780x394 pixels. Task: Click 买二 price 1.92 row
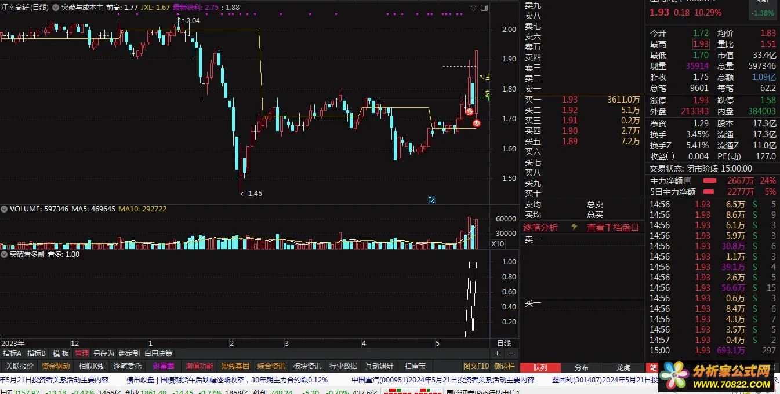coord(582,110)
